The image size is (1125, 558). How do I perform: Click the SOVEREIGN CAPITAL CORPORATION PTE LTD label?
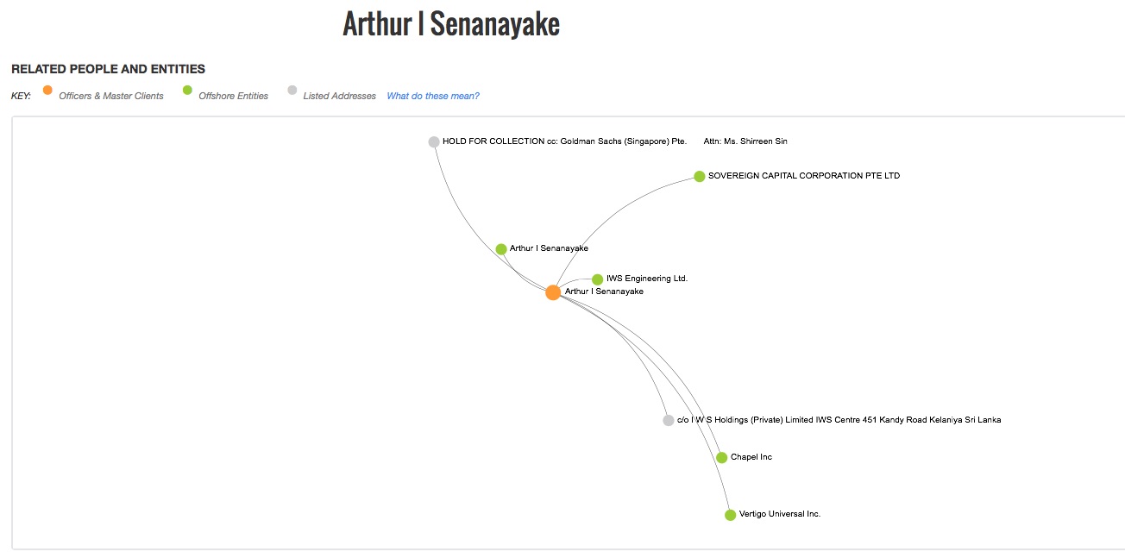point(804,176)
